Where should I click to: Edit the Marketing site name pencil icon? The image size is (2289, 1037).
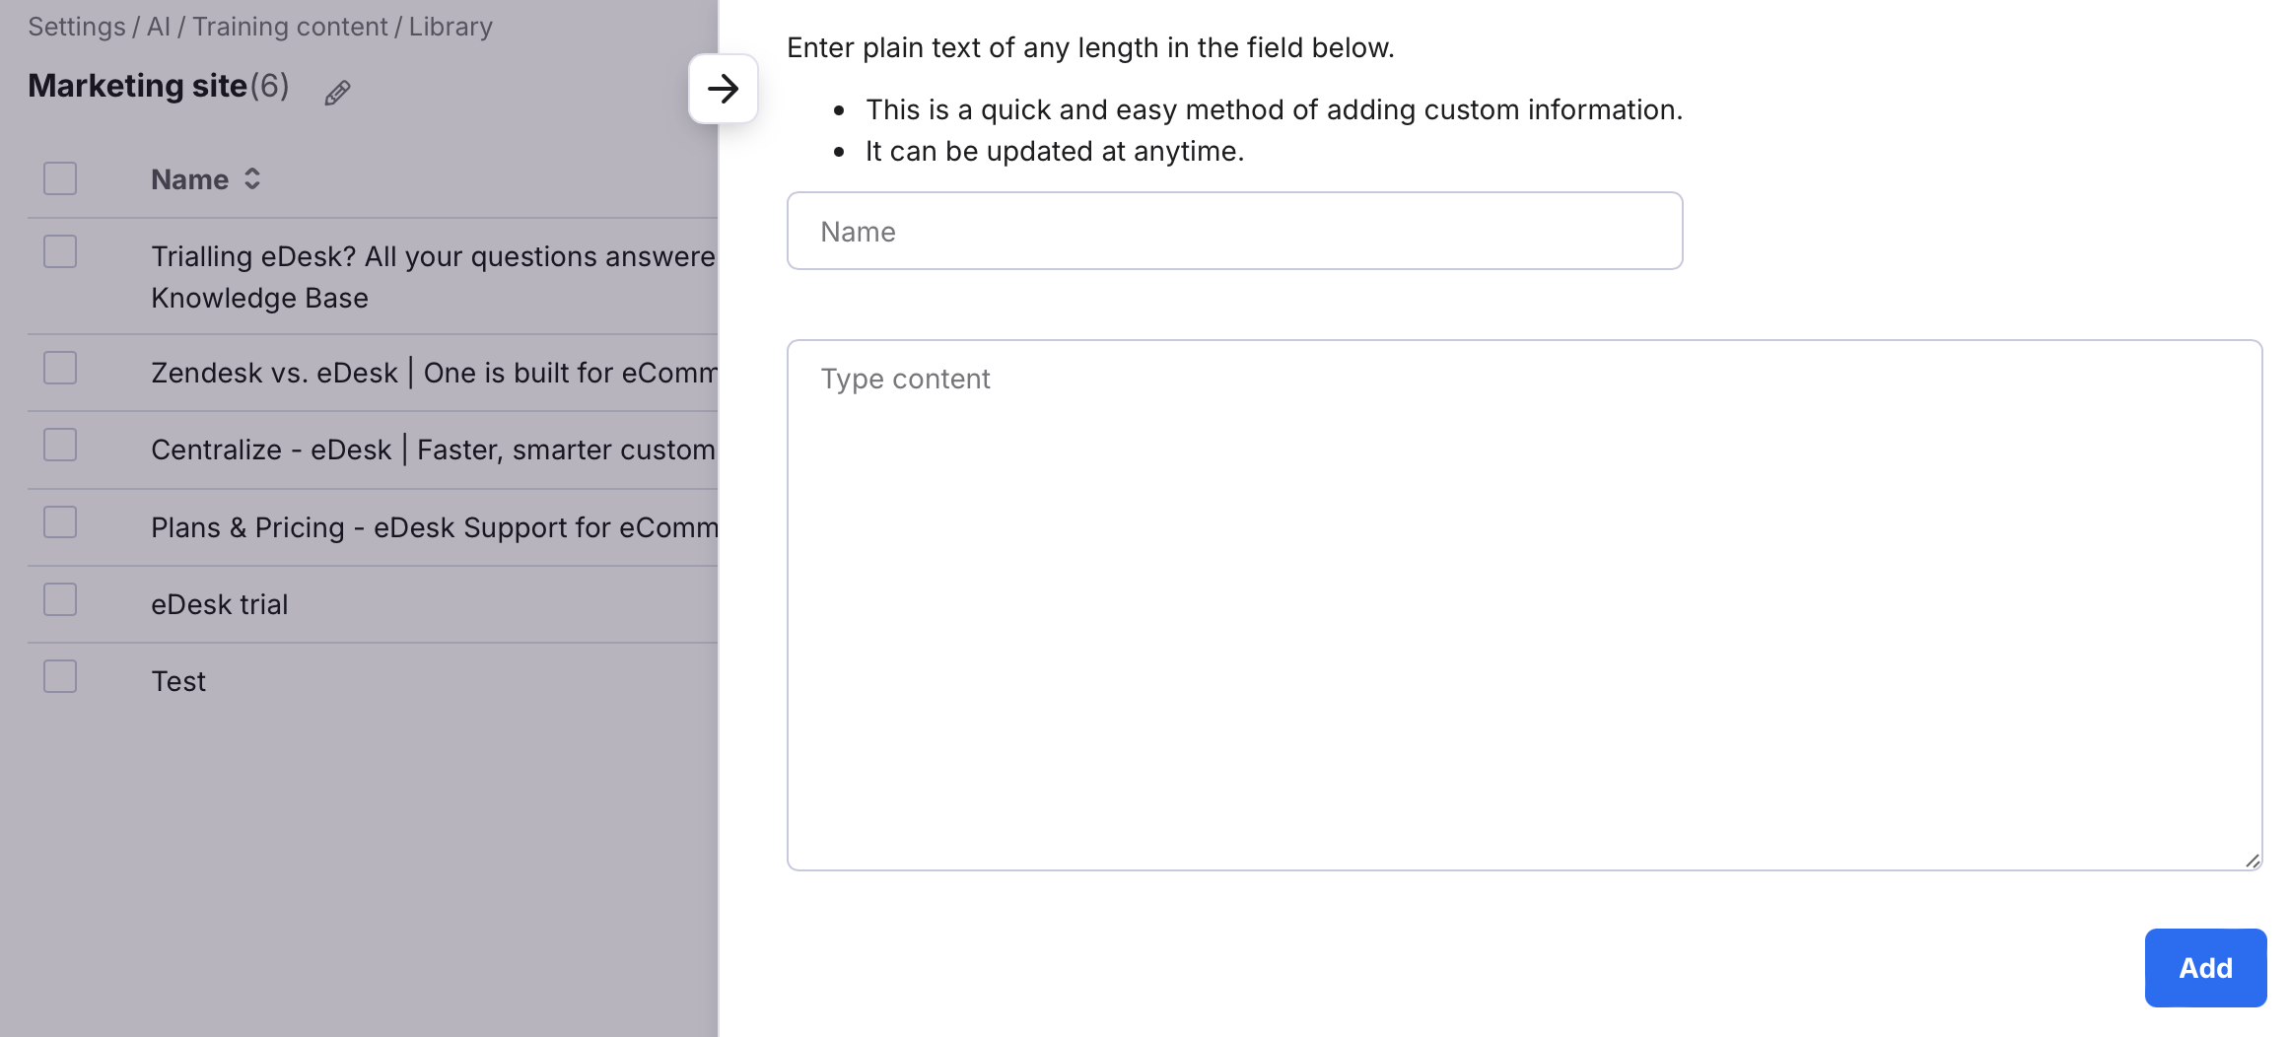click(337, 93)
